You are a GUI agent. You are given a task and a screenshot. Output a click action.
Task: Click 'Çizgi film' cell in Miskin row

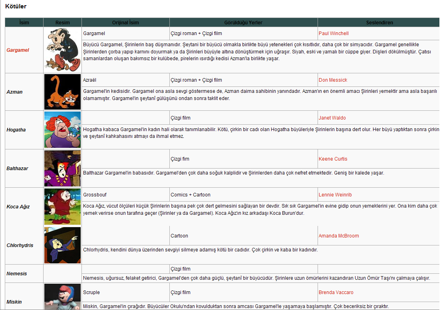(244, 292)
